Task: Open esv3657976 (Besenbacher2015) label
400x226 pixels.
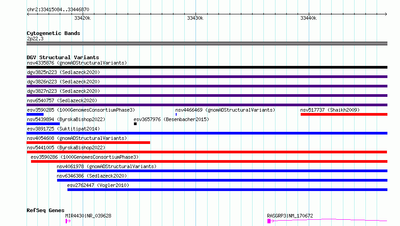Action: coord(171,119)
